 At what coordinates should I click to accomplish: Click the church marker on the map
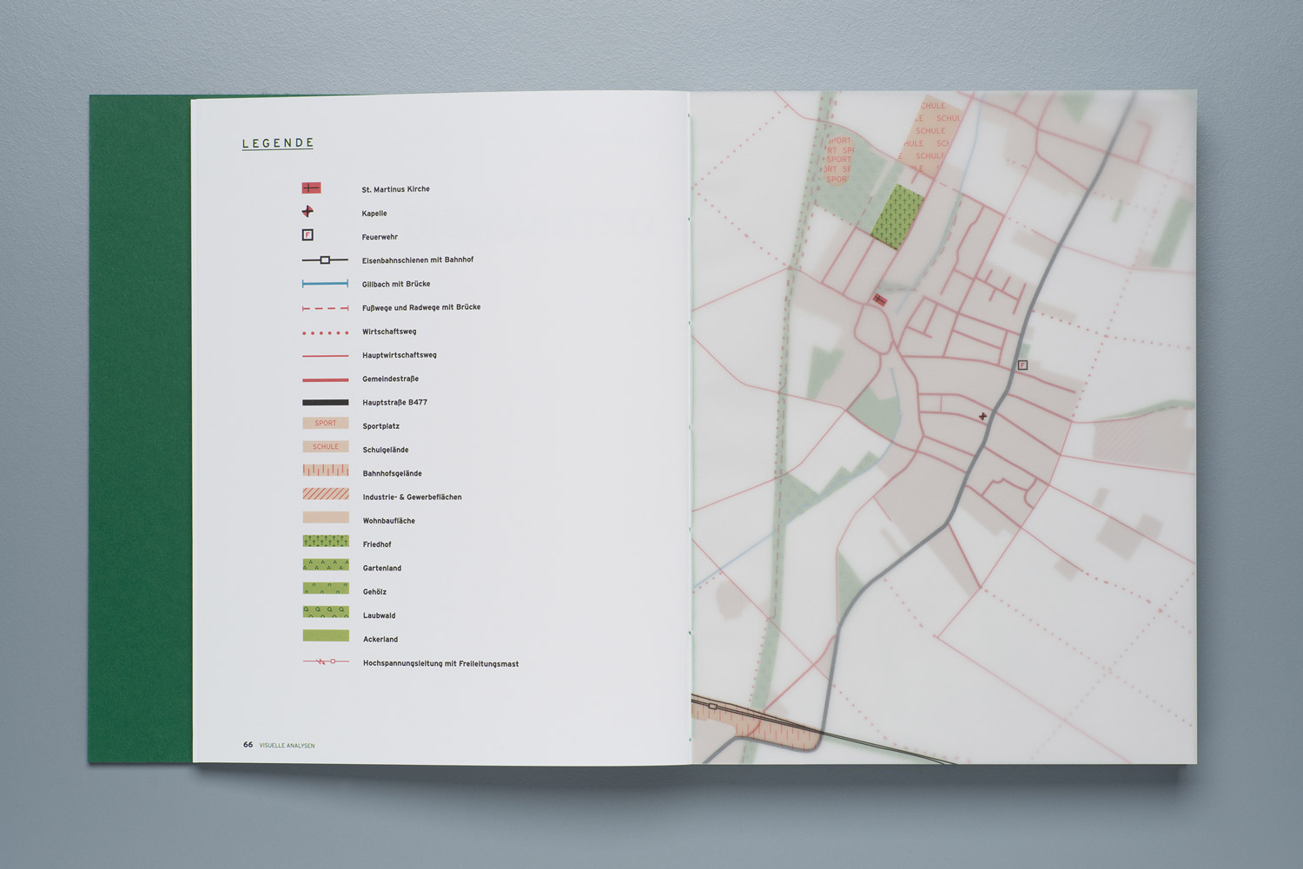pyautogui.click(x=880, y=300)
